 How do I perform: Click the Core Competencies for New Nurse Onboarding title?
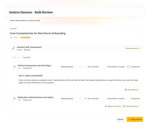coord(38,33)
